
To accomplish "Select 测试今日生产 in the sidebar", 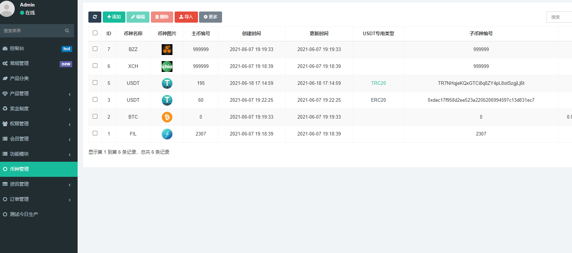I will [x=24, y=215].
